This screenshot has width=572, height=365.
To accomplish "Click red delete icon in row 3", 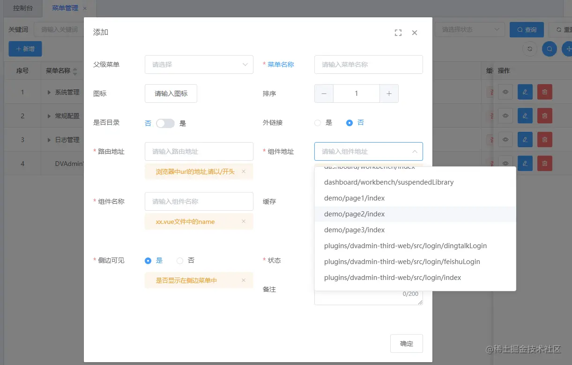I will (545, 139).
